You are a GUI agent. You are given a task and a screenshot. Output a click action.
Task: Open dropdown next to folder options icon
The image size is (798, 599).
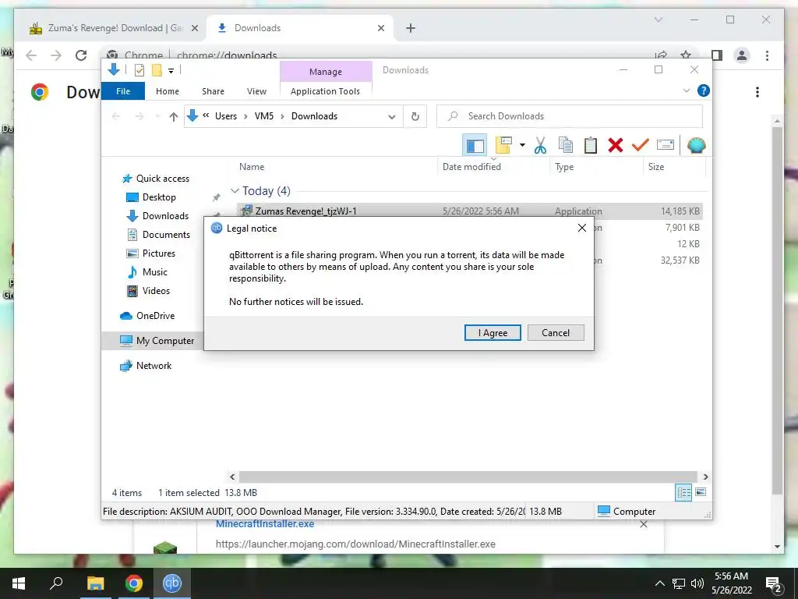(x=522, y=145)
